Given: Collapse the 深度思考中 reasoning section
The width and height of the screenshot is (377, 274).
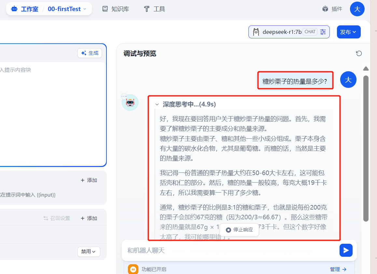Looking at the screenshot, I should [x=157, y=104].
